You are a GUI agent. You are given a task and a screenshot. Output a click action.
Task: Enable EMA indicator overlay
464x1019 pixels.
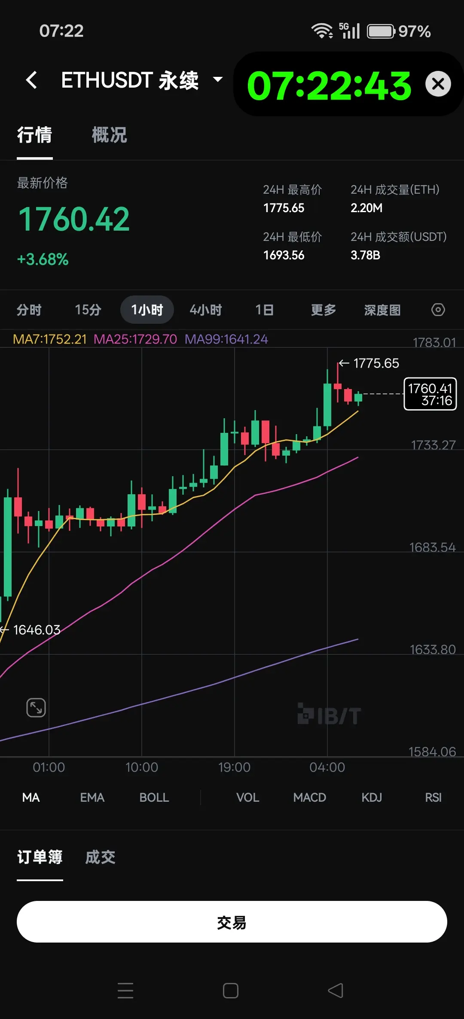(x=92, y=797)
